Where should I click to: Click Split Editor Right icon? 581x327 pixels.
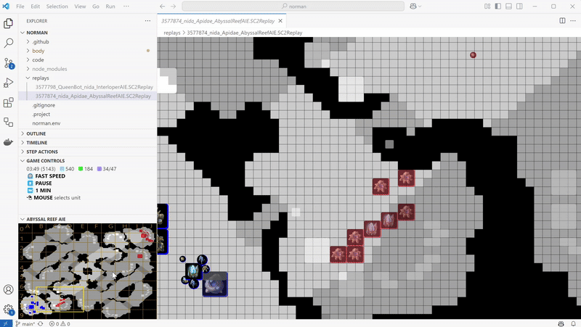(562, 21)
